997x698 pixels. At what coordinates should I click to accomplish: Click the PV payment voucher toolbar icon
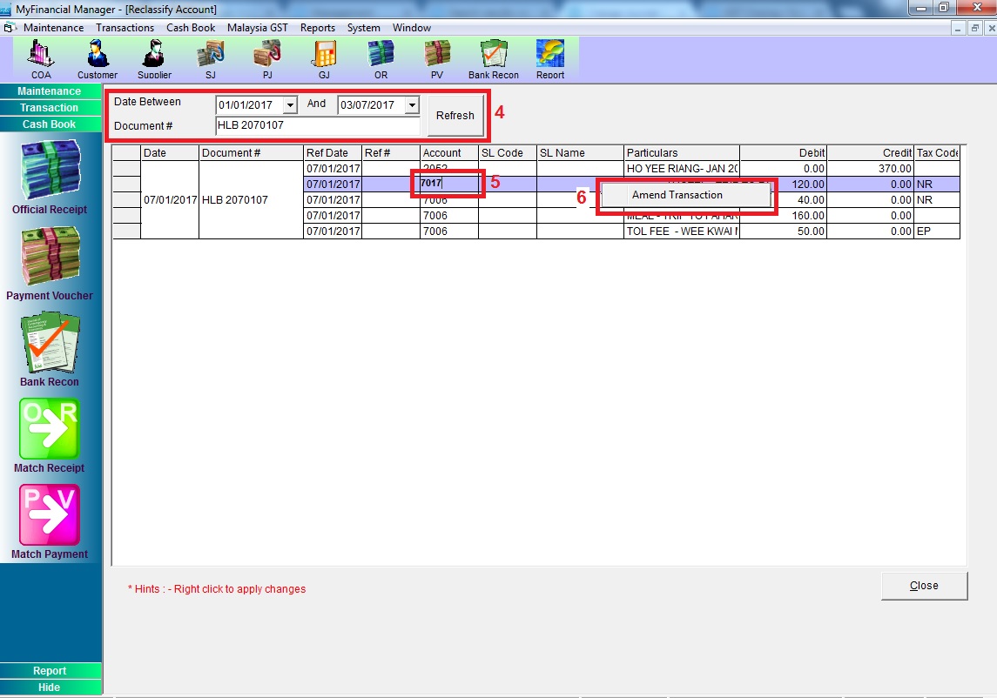436,57
